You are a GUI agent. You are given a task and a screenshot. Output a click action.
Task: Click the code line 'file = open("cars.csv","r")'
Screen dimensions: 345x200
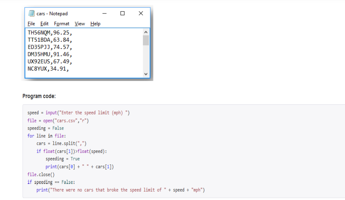[x=58, y=121]
